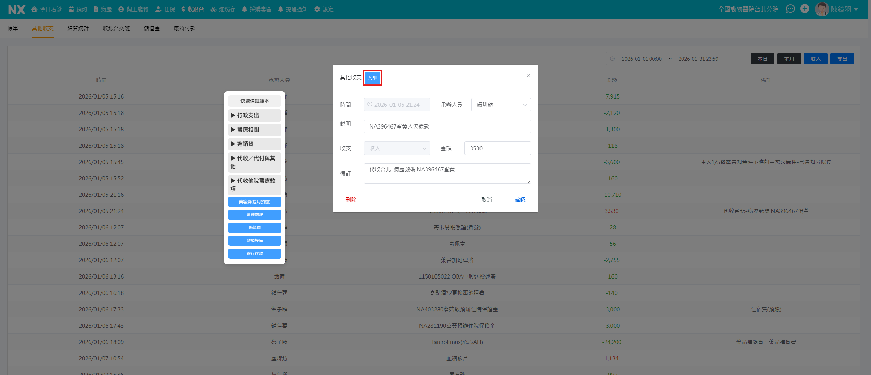871x375 pixels.
Task: Click the 金額 input field
Action: pos(497,148)
